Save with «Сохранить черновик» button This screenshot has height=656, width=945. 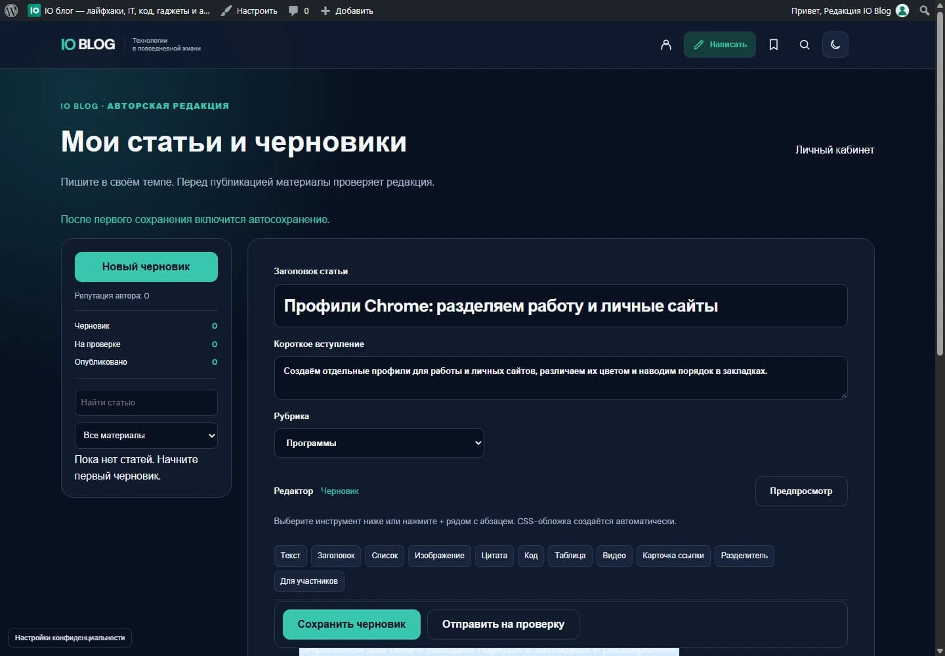[x=352, y=625]
